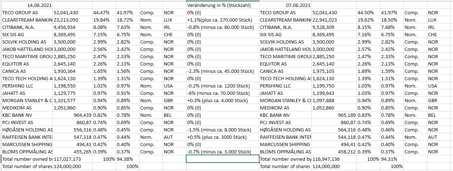Viewport: 453px width, 171px height.
Task: Select TECO GROUP AS in the 07.06.2021 table
Action: click(x=285, y=12)
